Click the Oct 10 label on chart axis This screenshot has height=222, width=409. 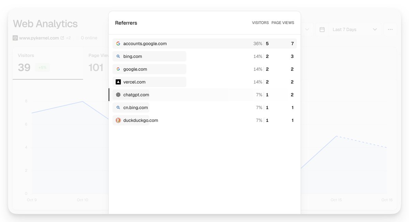(x=82, y=200)
